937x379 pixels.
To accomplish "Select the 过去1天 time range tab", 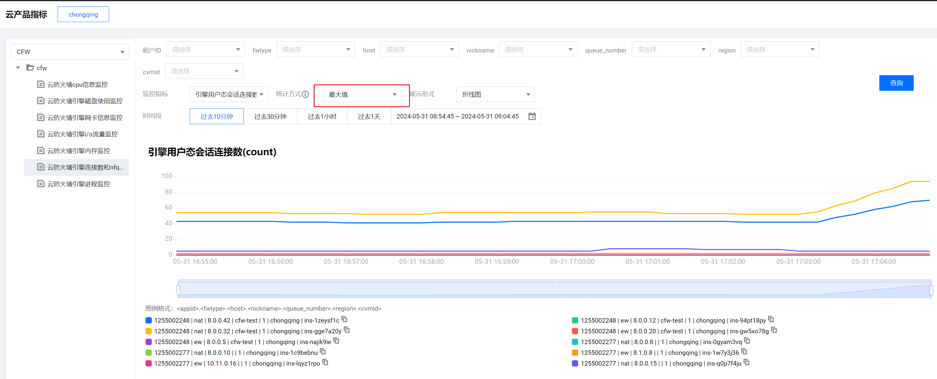I will tap(369, 117).
